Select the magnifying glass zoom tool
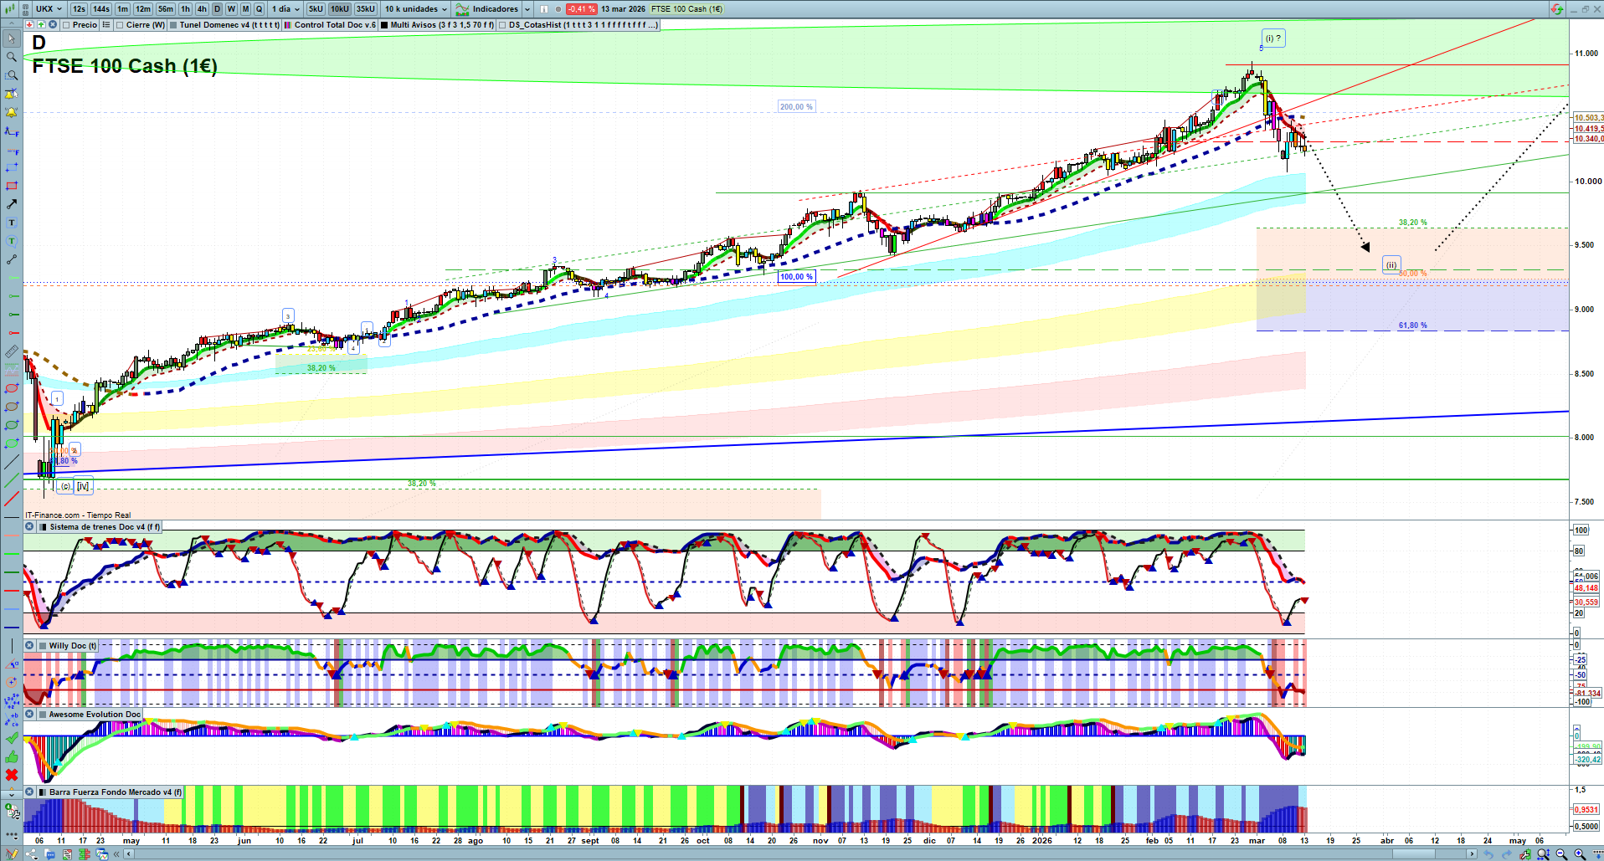 pyautogui.click(x=12, y=57)
